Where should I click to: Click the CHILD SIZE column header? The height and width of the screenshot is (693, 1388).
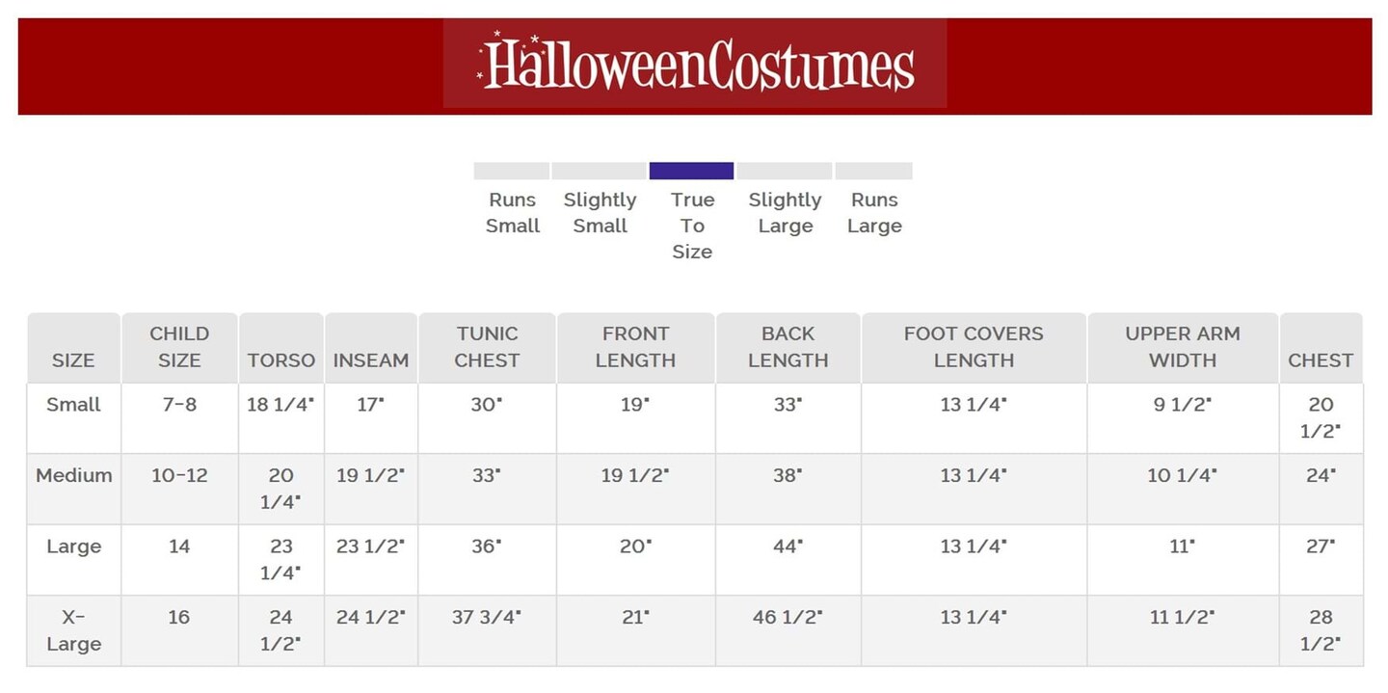click(179, 347)
